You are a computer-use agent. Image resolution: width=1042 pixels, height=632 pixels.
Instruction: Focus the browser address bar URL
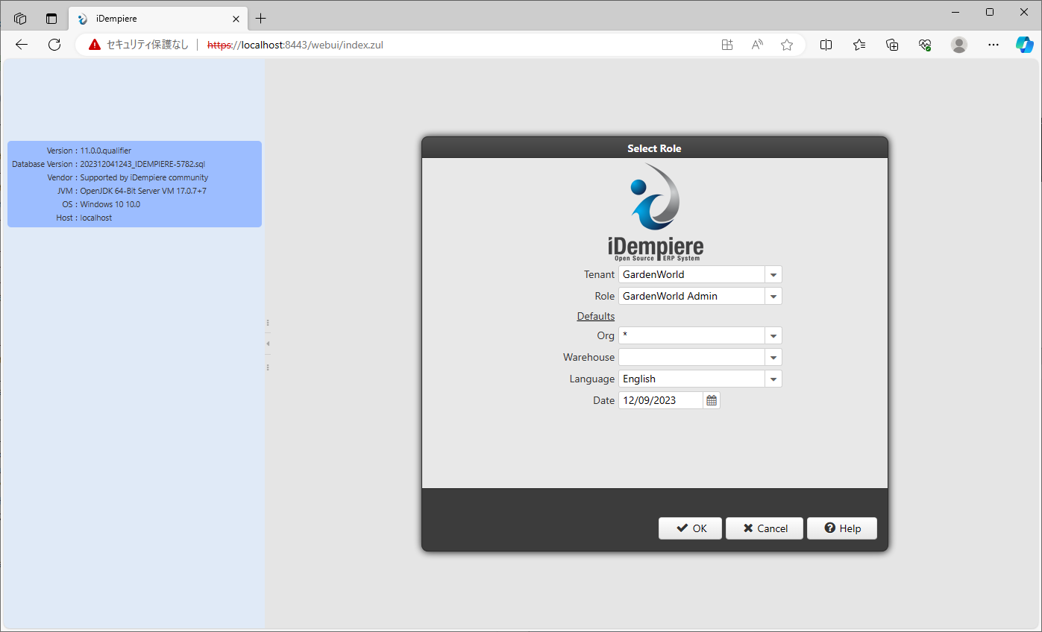[x=295, y=45]
